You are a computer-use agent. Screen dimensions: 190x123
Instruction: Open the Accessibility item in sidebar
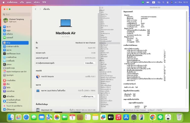(x=11, y=46)
